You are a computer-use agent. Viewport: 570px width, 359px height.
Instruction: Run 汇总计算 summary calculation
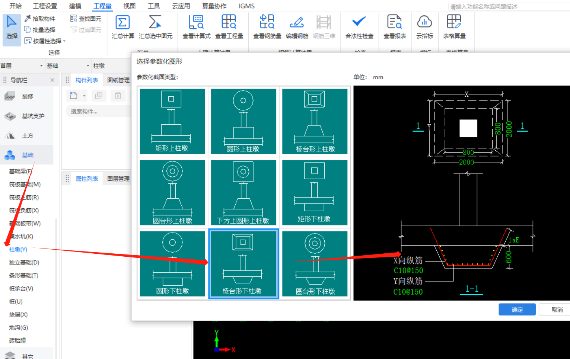pyautogui.click(x=123, y=27)
